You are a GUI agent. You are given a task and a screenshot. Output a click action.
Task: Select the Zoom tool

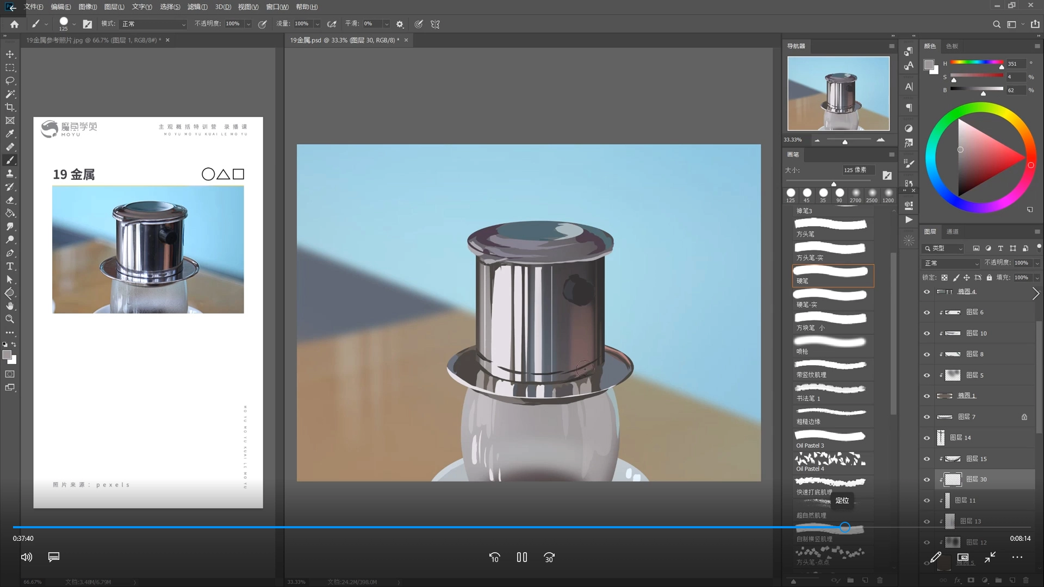(x=10, y=319)
